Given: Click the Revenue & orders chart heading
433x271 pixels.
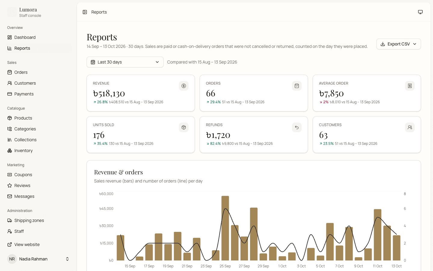Looking at the screenshot, I should coord(118,172).
